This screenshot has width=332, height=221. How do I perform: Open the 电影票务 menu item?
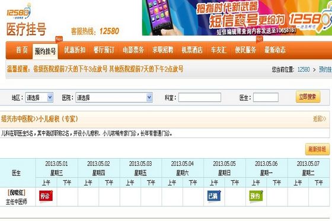(x=133, y=50)
